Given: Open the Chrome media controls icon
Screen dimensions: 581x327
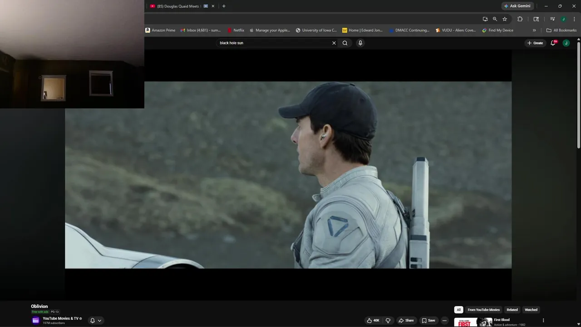Looking at the screenshot, I should coord(552,19).
